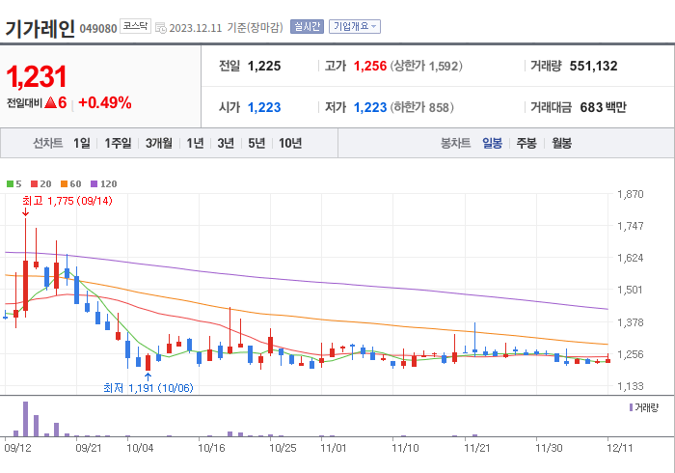Image resolution: width=675 pixels, height=473 pixels.
Task: Click the 1,870 price axis label
Action: [x=631, y=194]
